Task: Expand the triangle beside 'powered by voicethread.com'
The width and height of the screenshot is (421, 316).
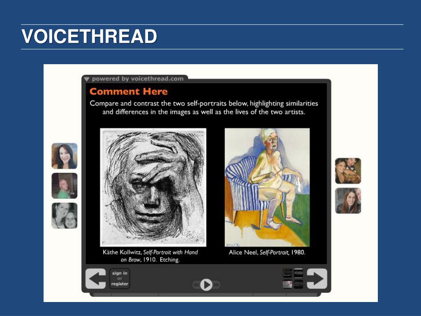Action: point(86,79)
